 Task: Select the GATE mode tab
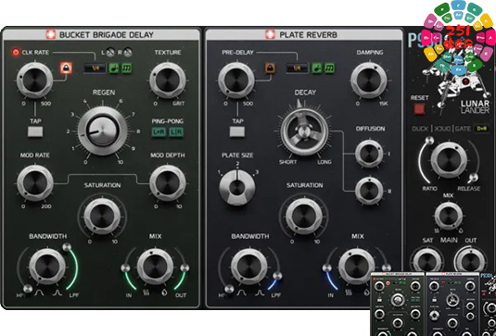pyautogui.click(x=463, y=129)
